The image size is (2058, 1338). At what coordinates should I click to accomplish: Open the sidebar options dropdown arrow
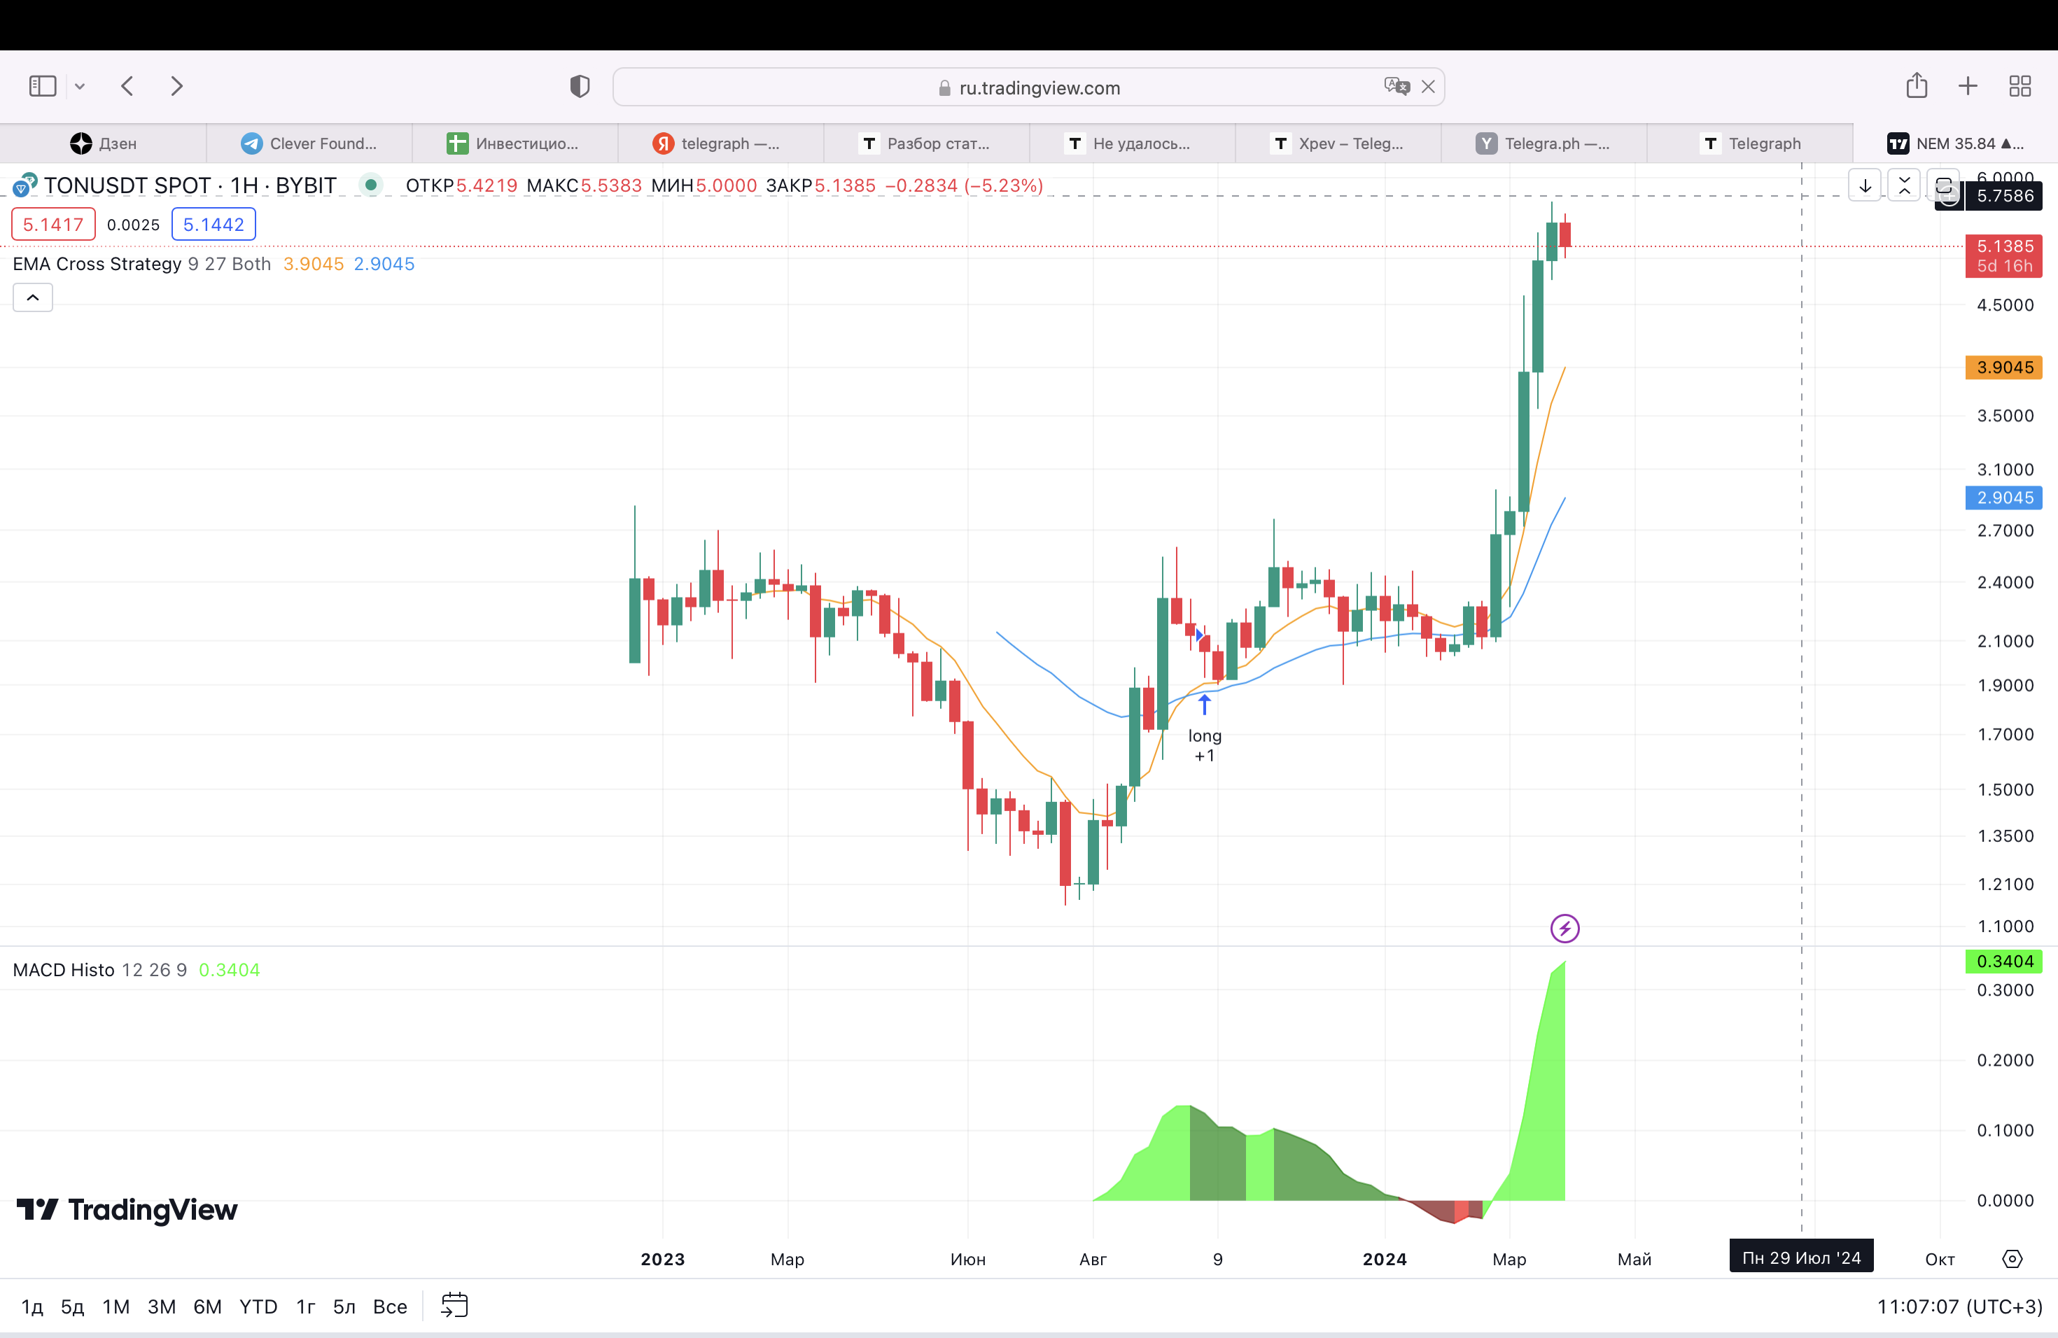coord(80,85)
